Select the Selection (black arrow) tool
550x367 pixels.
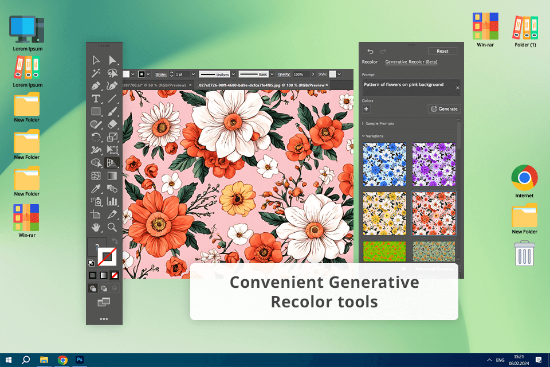pos(96,60)
